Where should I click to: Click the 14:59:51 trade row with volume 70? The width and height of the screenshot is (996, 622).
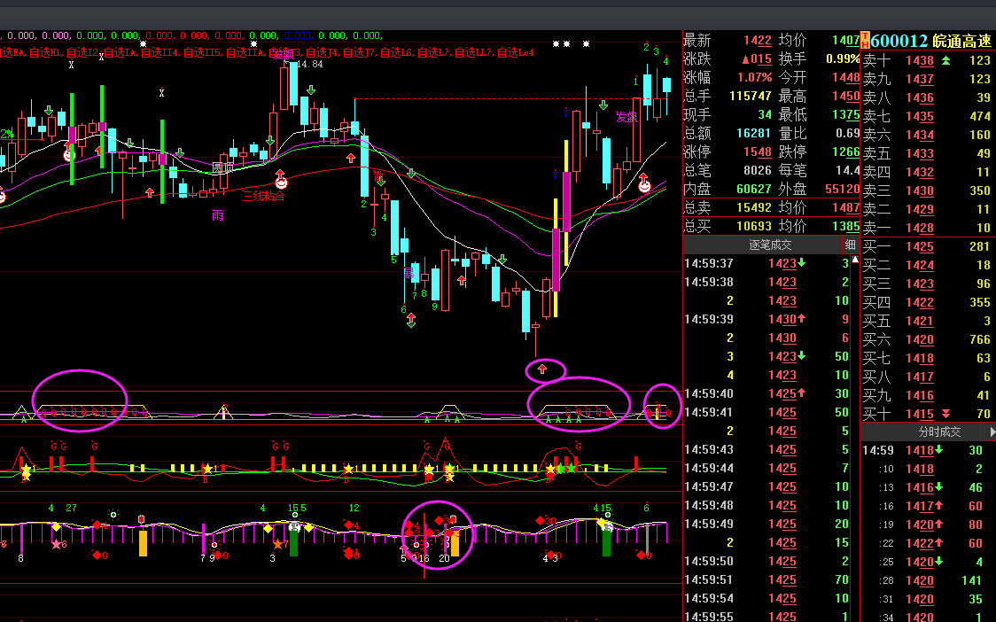(766, 579)
